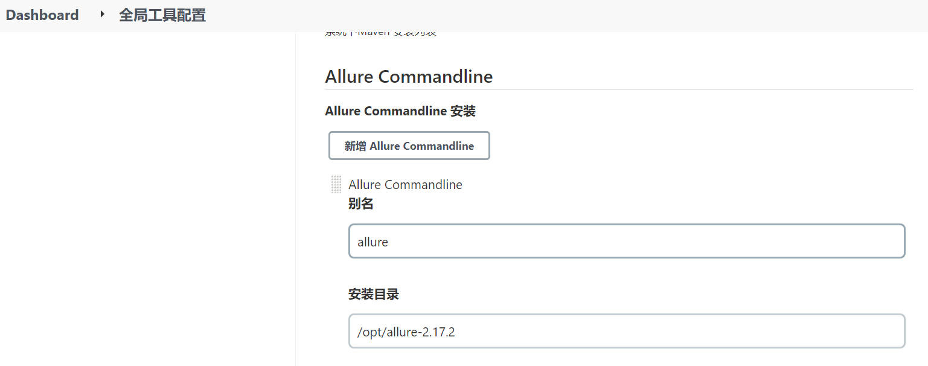Click the 安装目录 field label
This screenshot has height=366, width=928.
pyautogui.click(x=373, y=295)
